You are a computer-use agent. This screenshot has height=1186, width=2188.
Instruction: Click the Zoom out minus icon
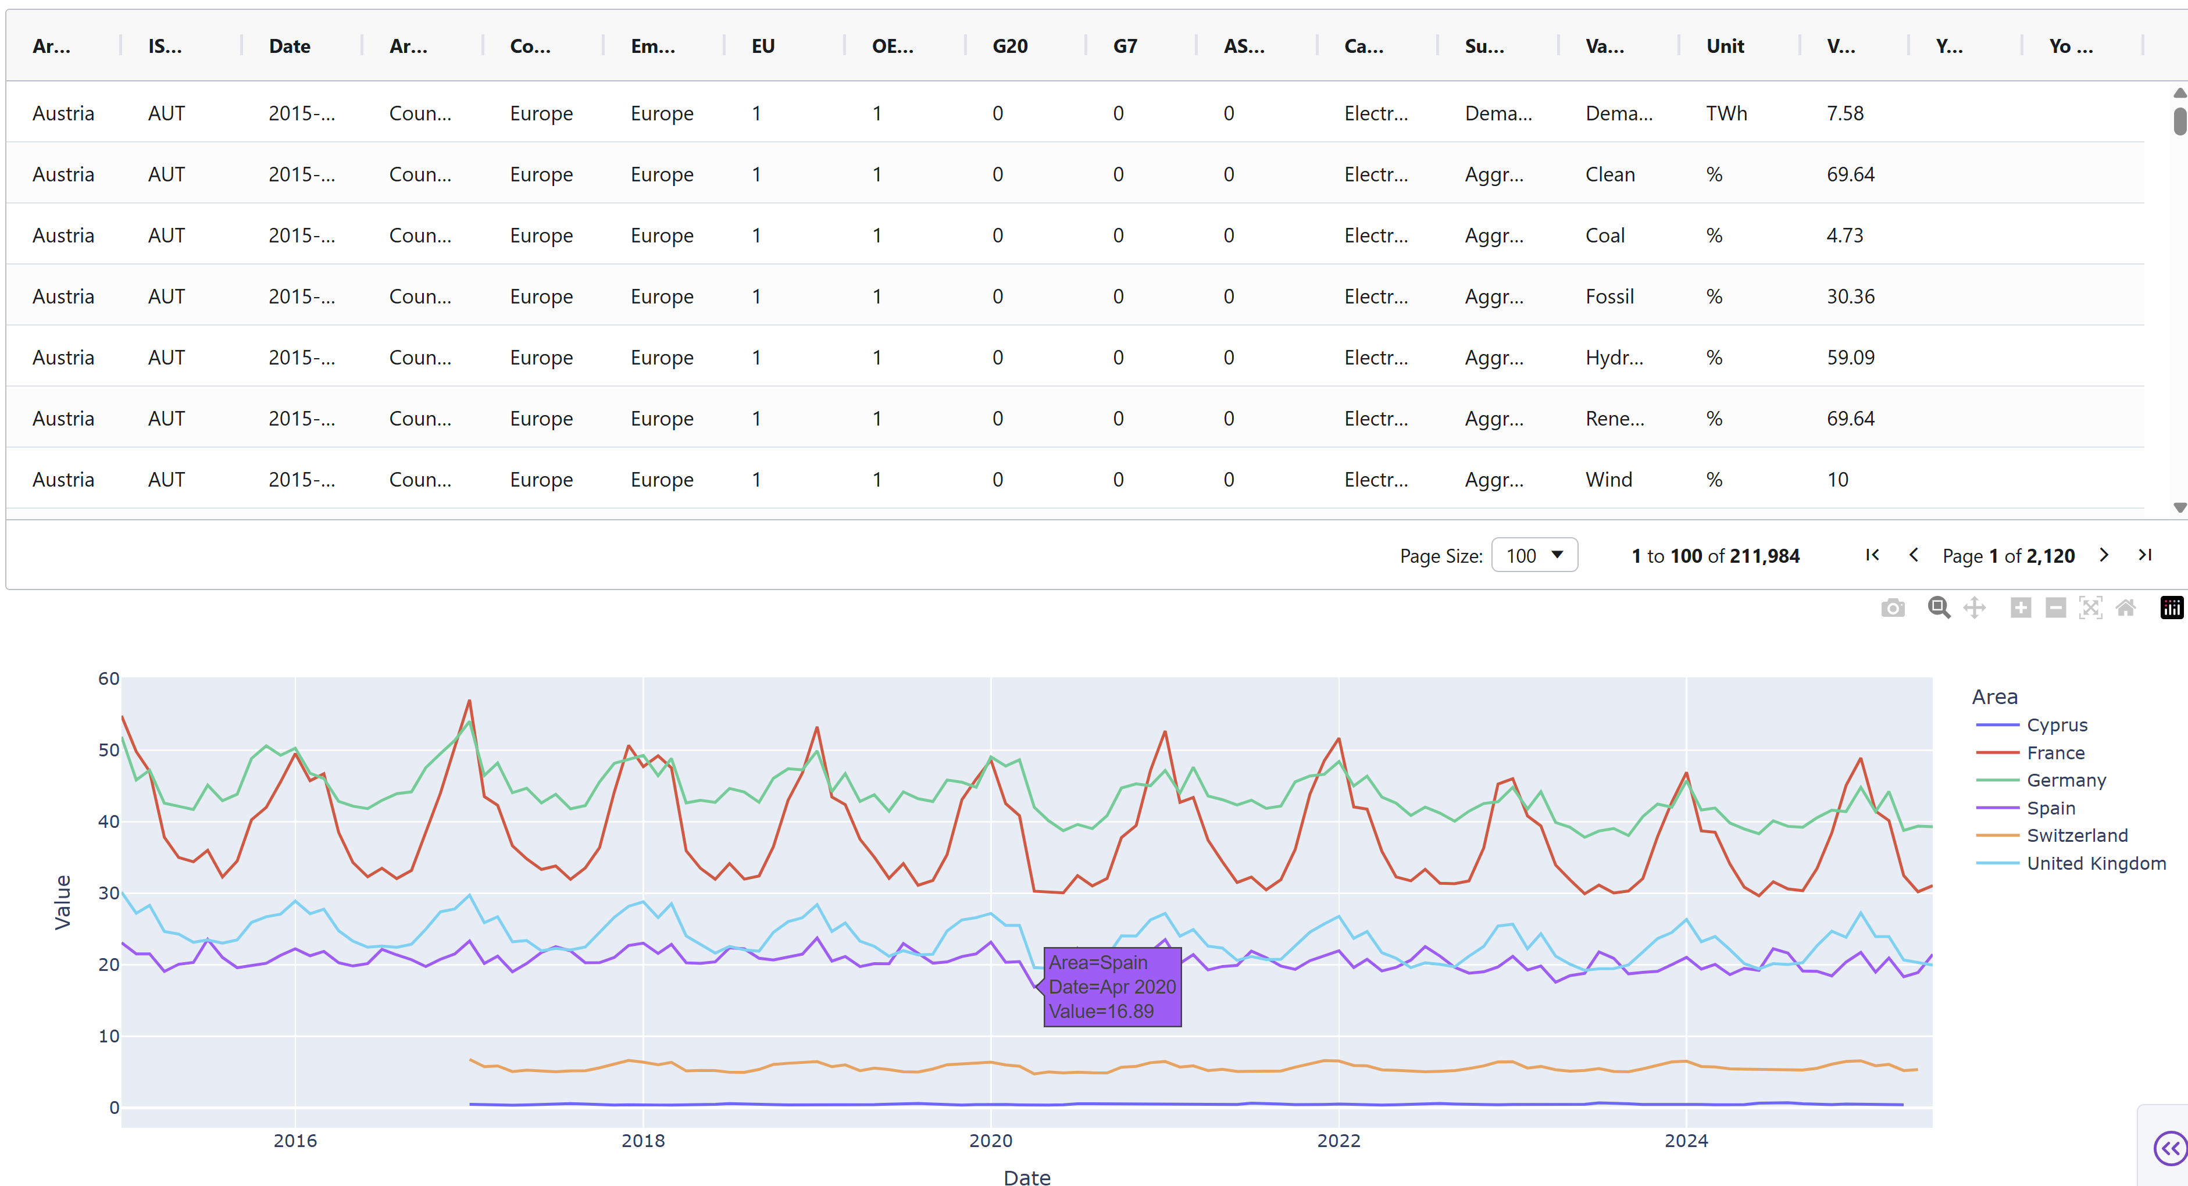point(2055,608)
